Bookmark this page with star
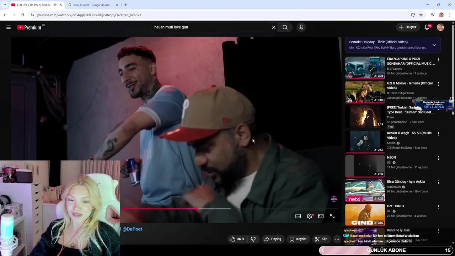Image resolution: width=455 pixels, height=256 pixels. [x=421, y=15]
